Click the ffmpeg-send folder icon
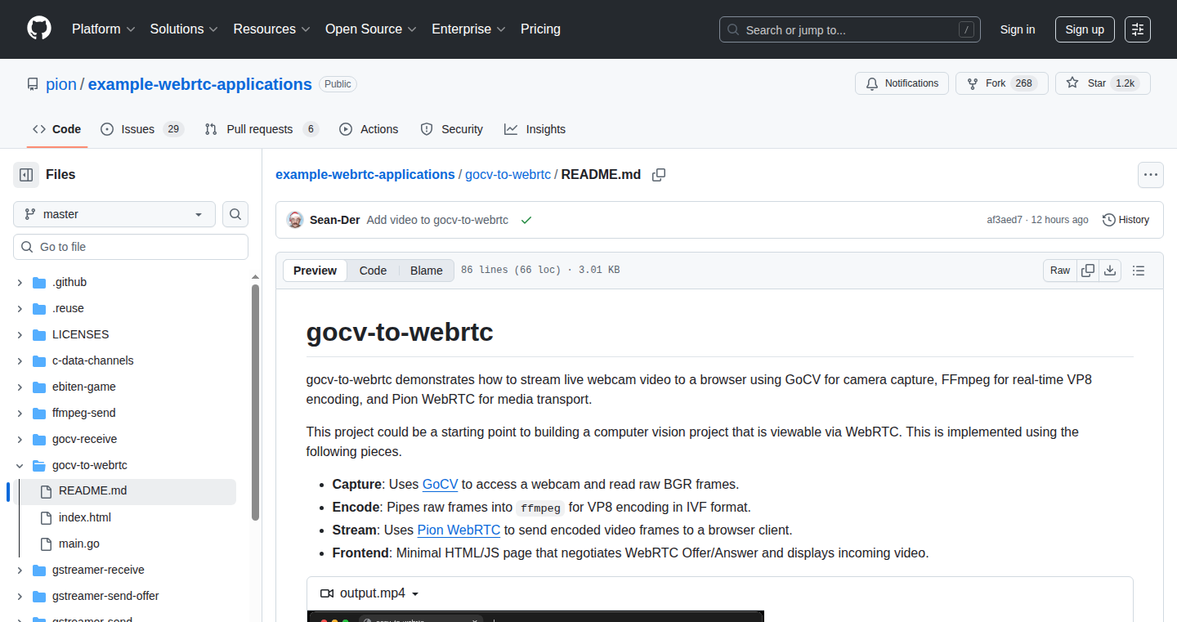 coord(39,413)
